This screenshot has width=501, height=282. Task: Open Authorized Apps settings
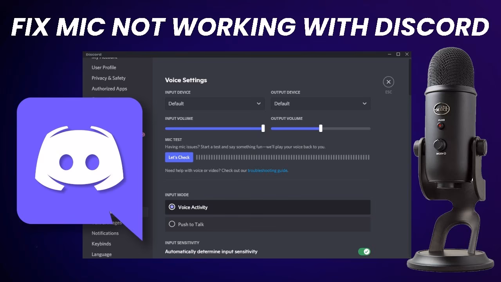tap(109, 89)
